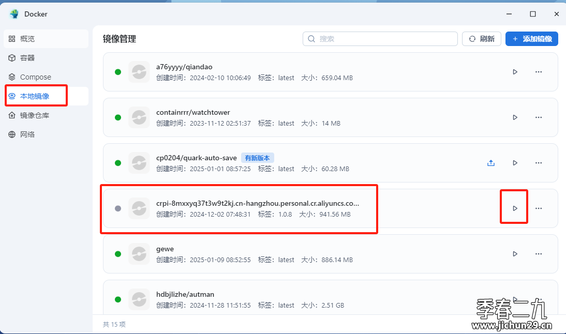Click the 共 15 项 item count

tap(114, 324)
